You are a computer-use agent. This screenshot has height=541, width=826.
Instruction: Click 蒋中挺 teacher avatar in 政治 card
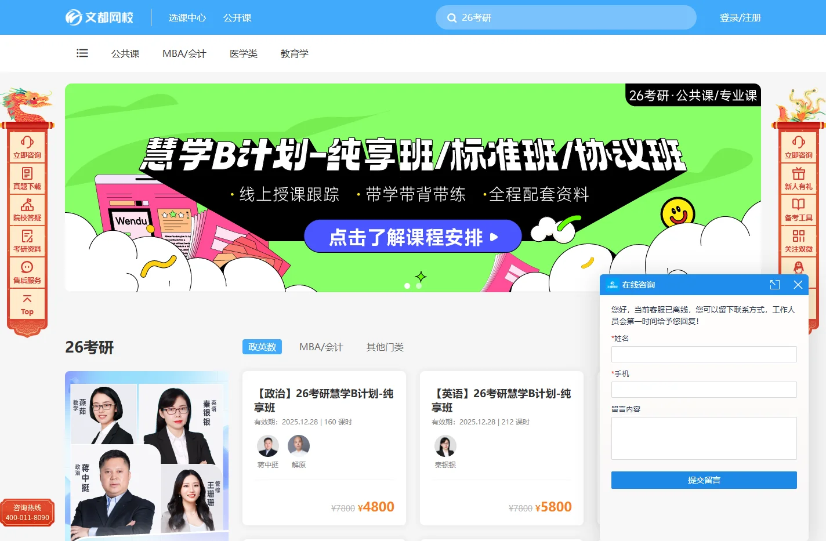[268, 446]
